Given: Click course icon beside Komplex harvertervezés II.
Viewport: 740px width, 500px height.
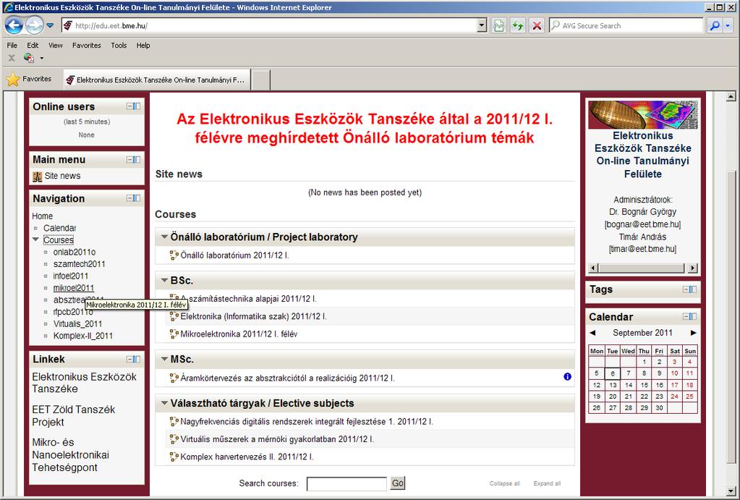Looking at the screenshot, I should tap(174, 457).
